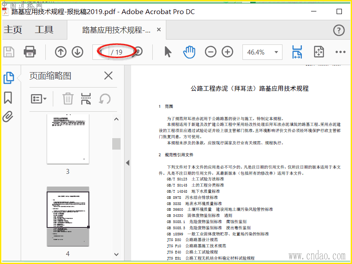Select the 路基应用技术规程 document tab

[116, 30]
